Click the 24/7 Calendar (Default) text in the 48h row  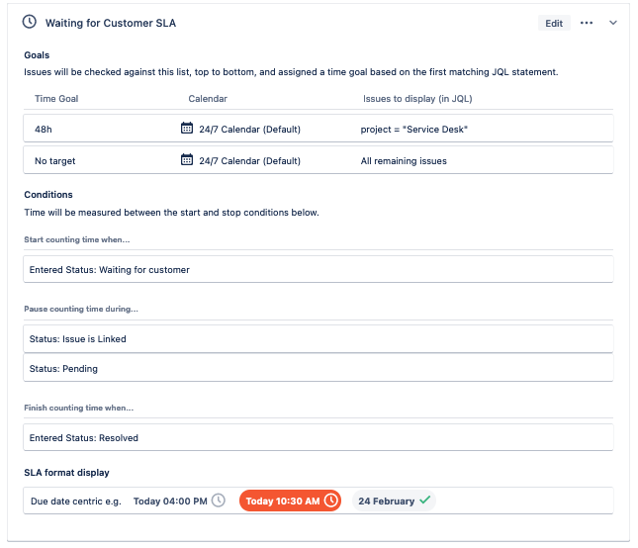coord(250,130)
